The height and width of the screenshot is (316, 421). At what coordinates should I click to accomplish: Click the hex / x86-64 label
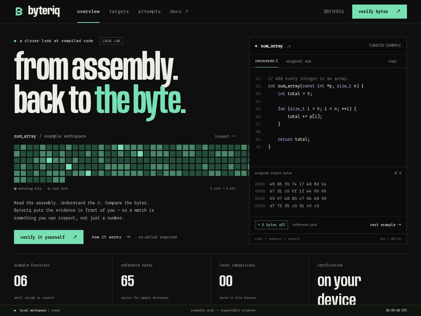[390, 239]
